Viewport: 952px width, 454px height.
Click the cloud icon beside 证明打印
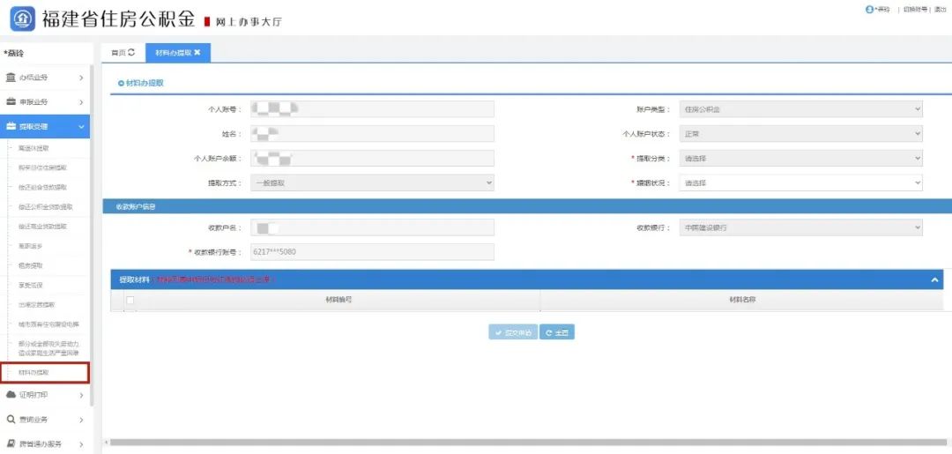click(11, 395)
